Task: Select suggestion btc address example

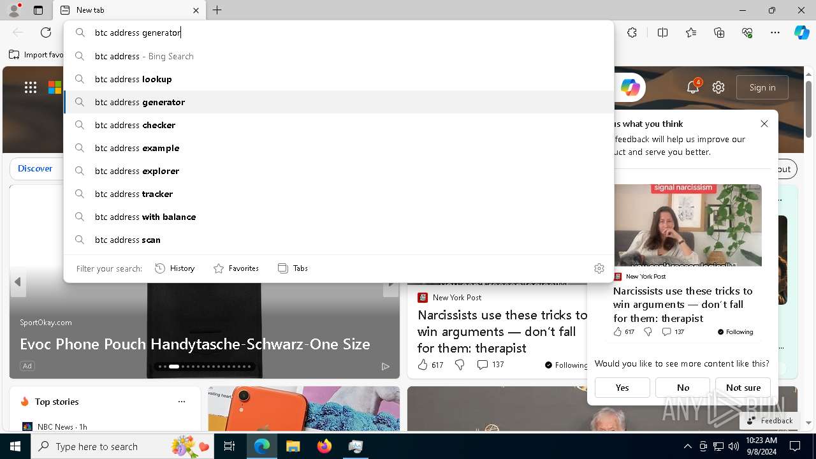Action: coord(339,148)
